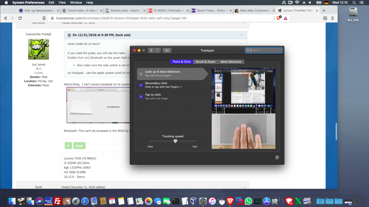
Task: Open iTunes from the Dock
Action: pos(212,201)
